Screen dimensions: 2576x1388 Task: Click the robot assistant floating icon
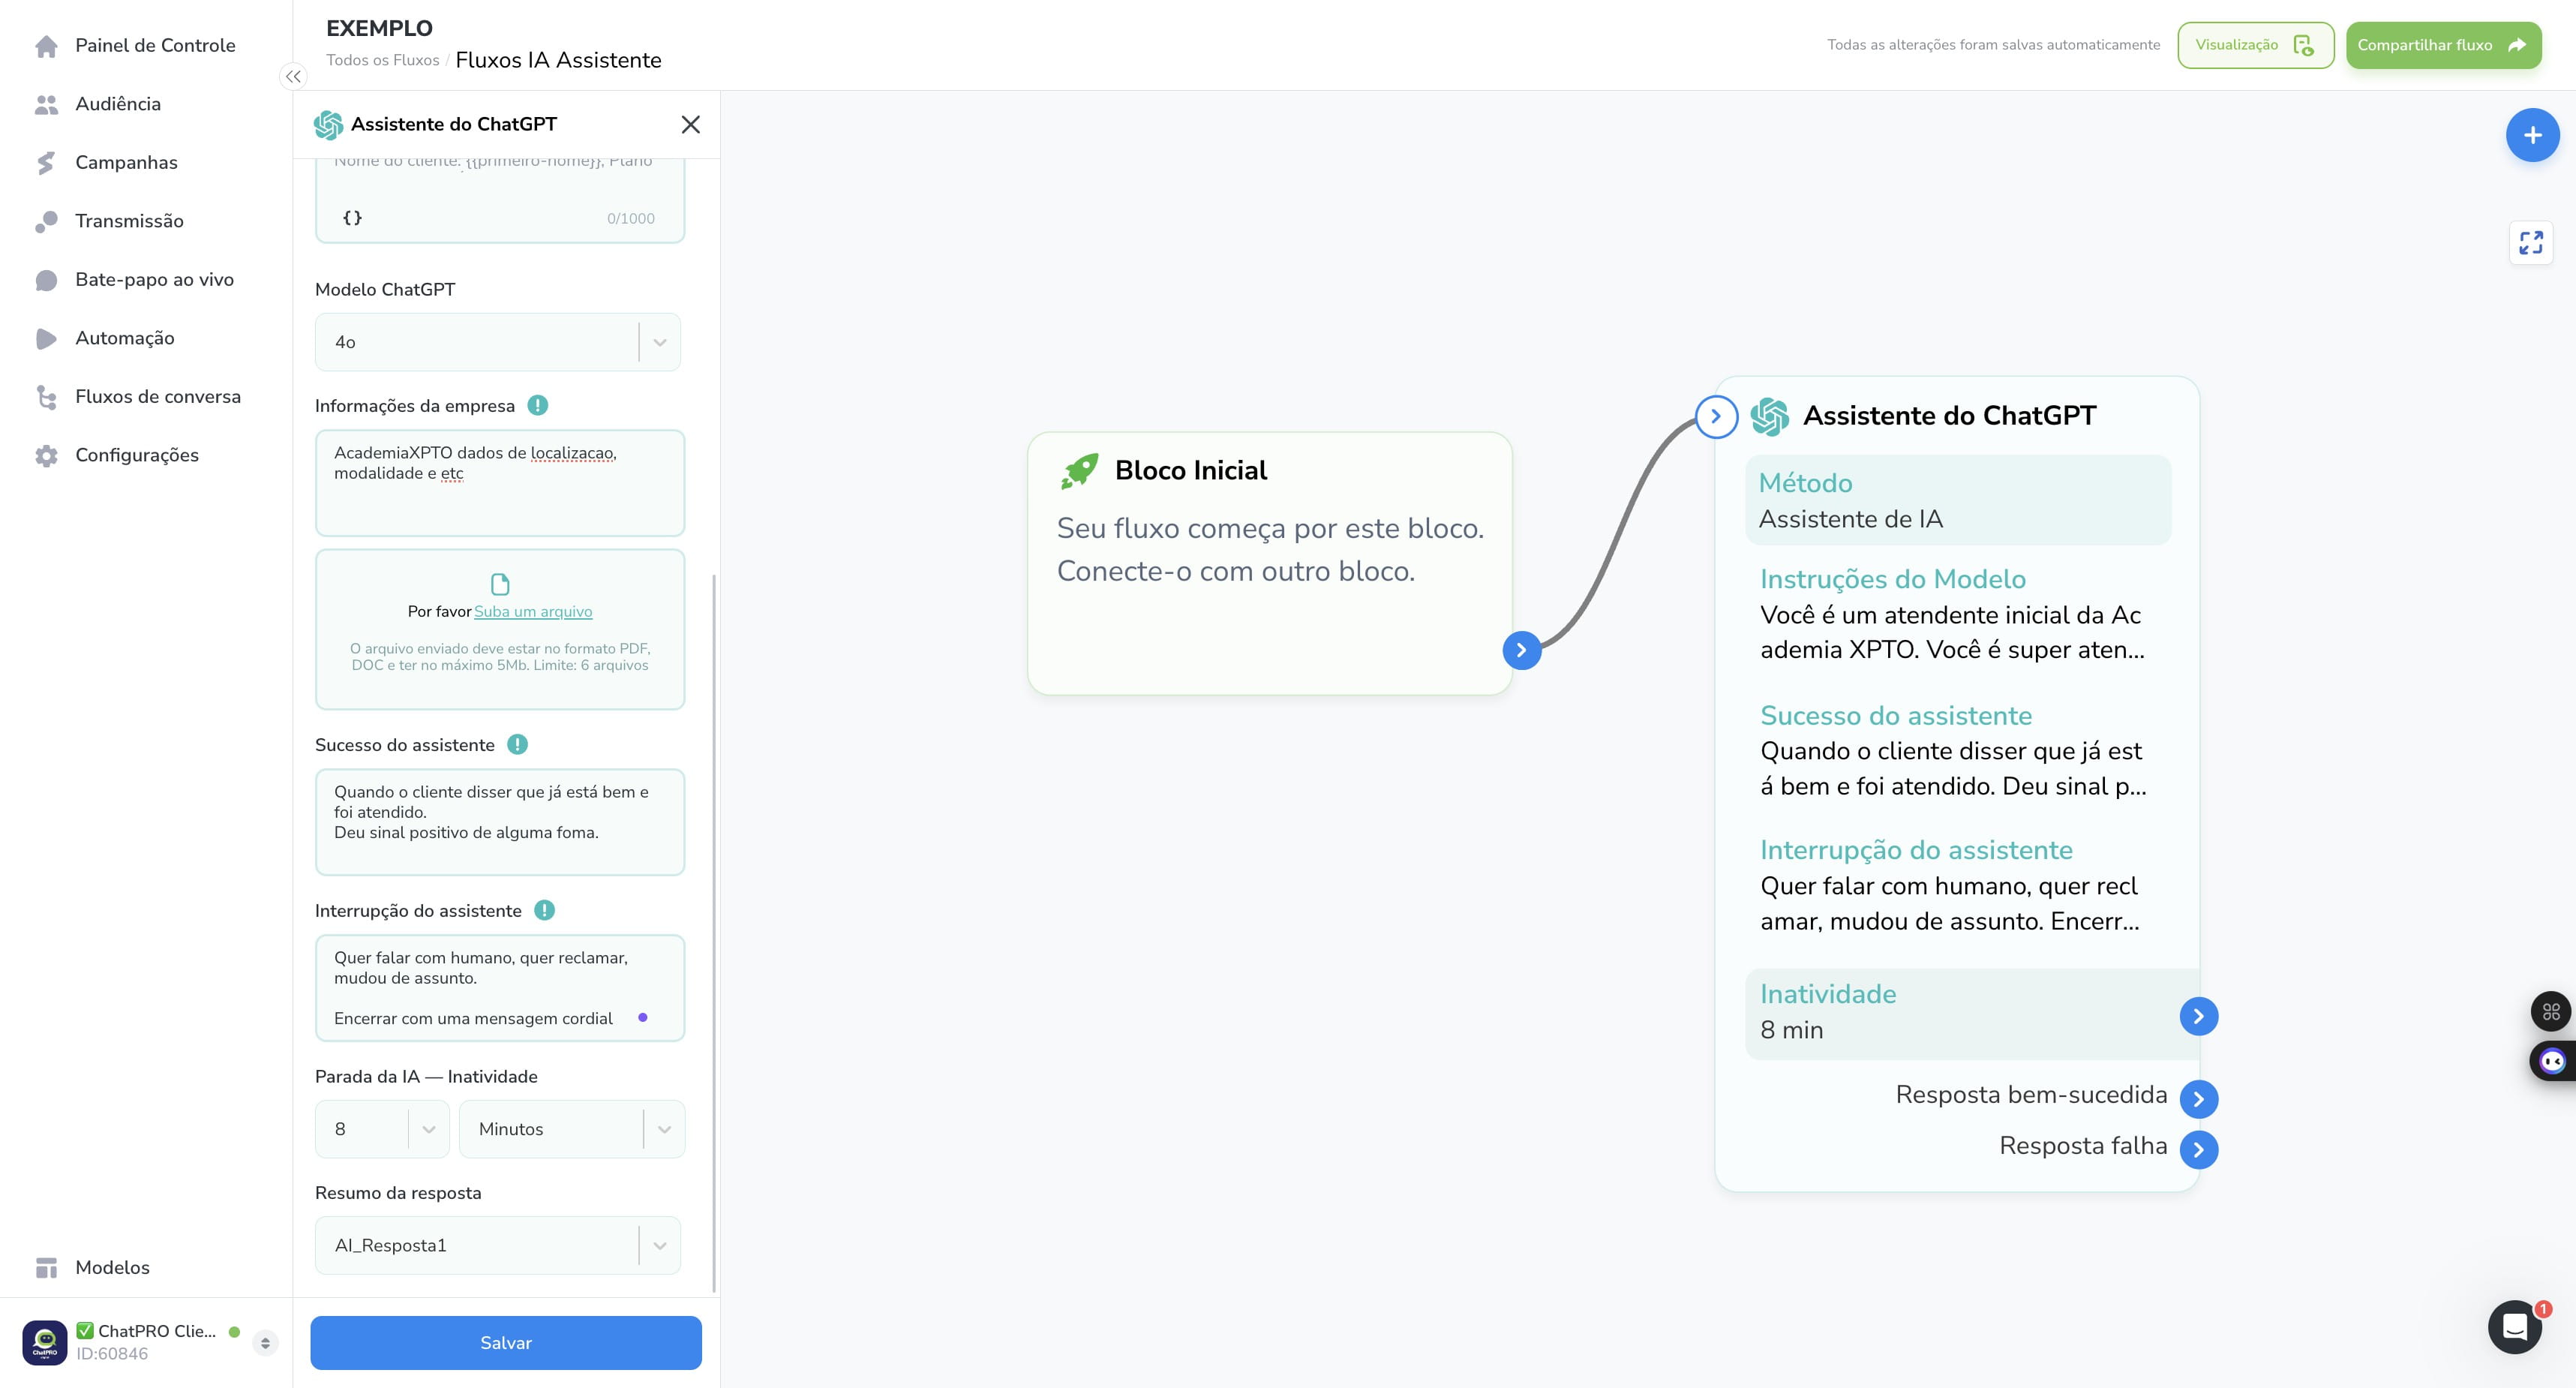point(2553,1061)
